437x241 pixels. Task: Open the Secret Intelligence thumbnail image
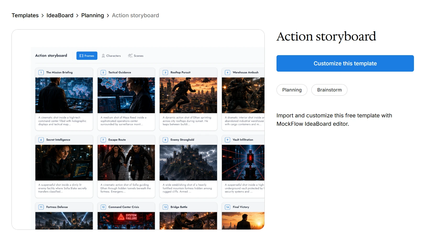64,163
